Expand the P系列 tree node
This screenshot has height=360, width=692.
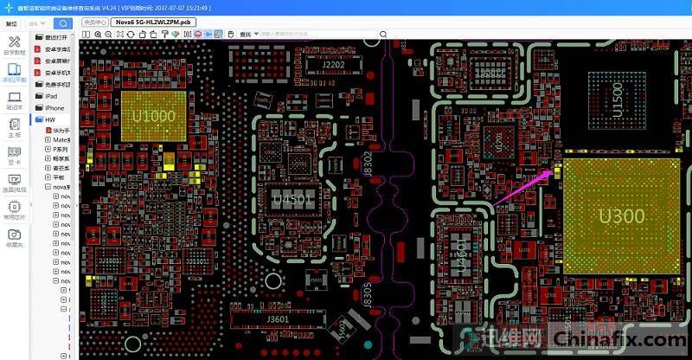click(48, 149)
